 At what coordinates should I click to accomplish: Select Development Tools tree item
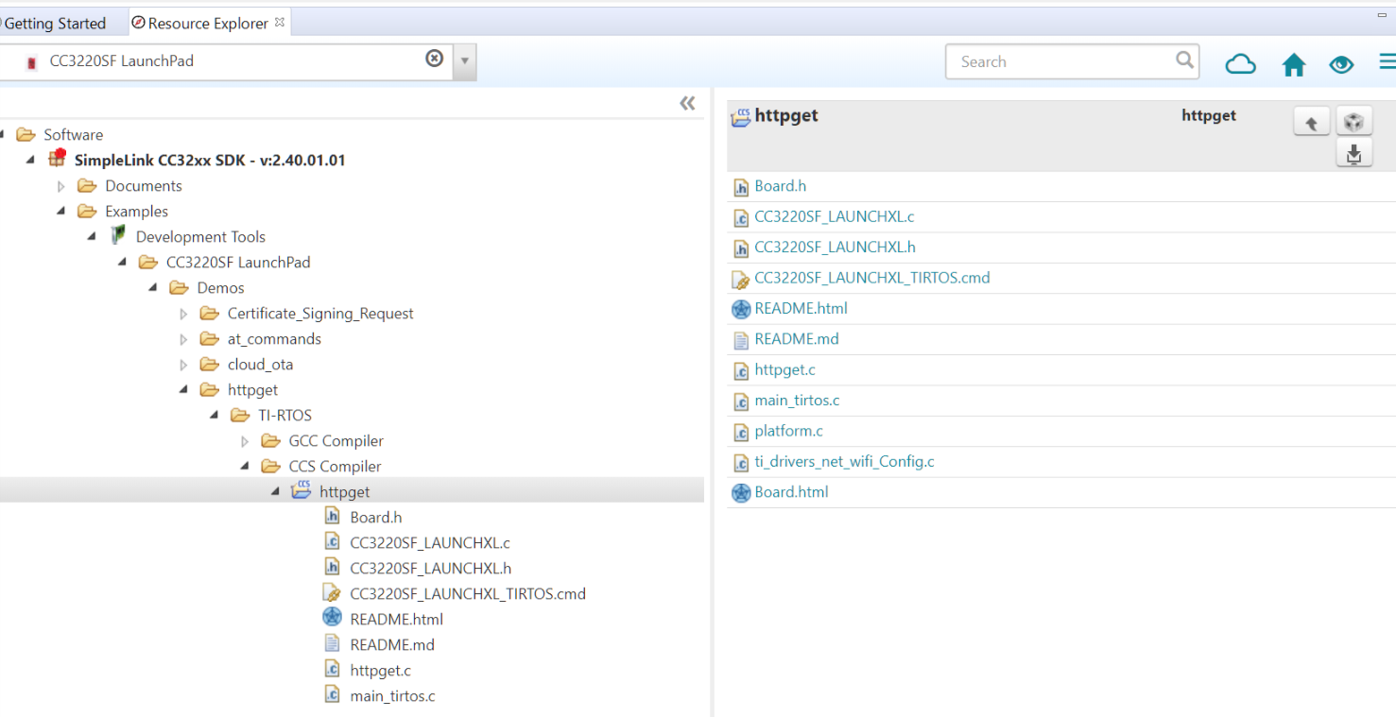click(200, 237)
